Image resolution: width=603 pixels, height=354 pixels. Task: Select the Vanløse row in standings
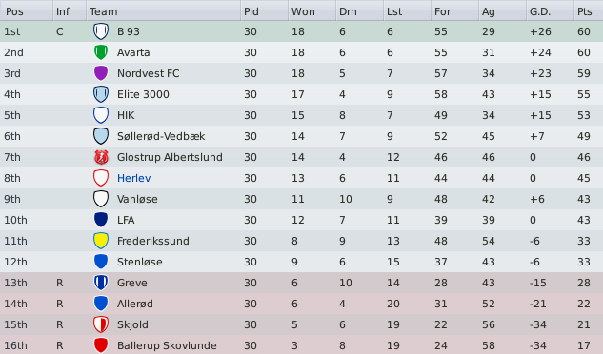click(x=301, y=199)
